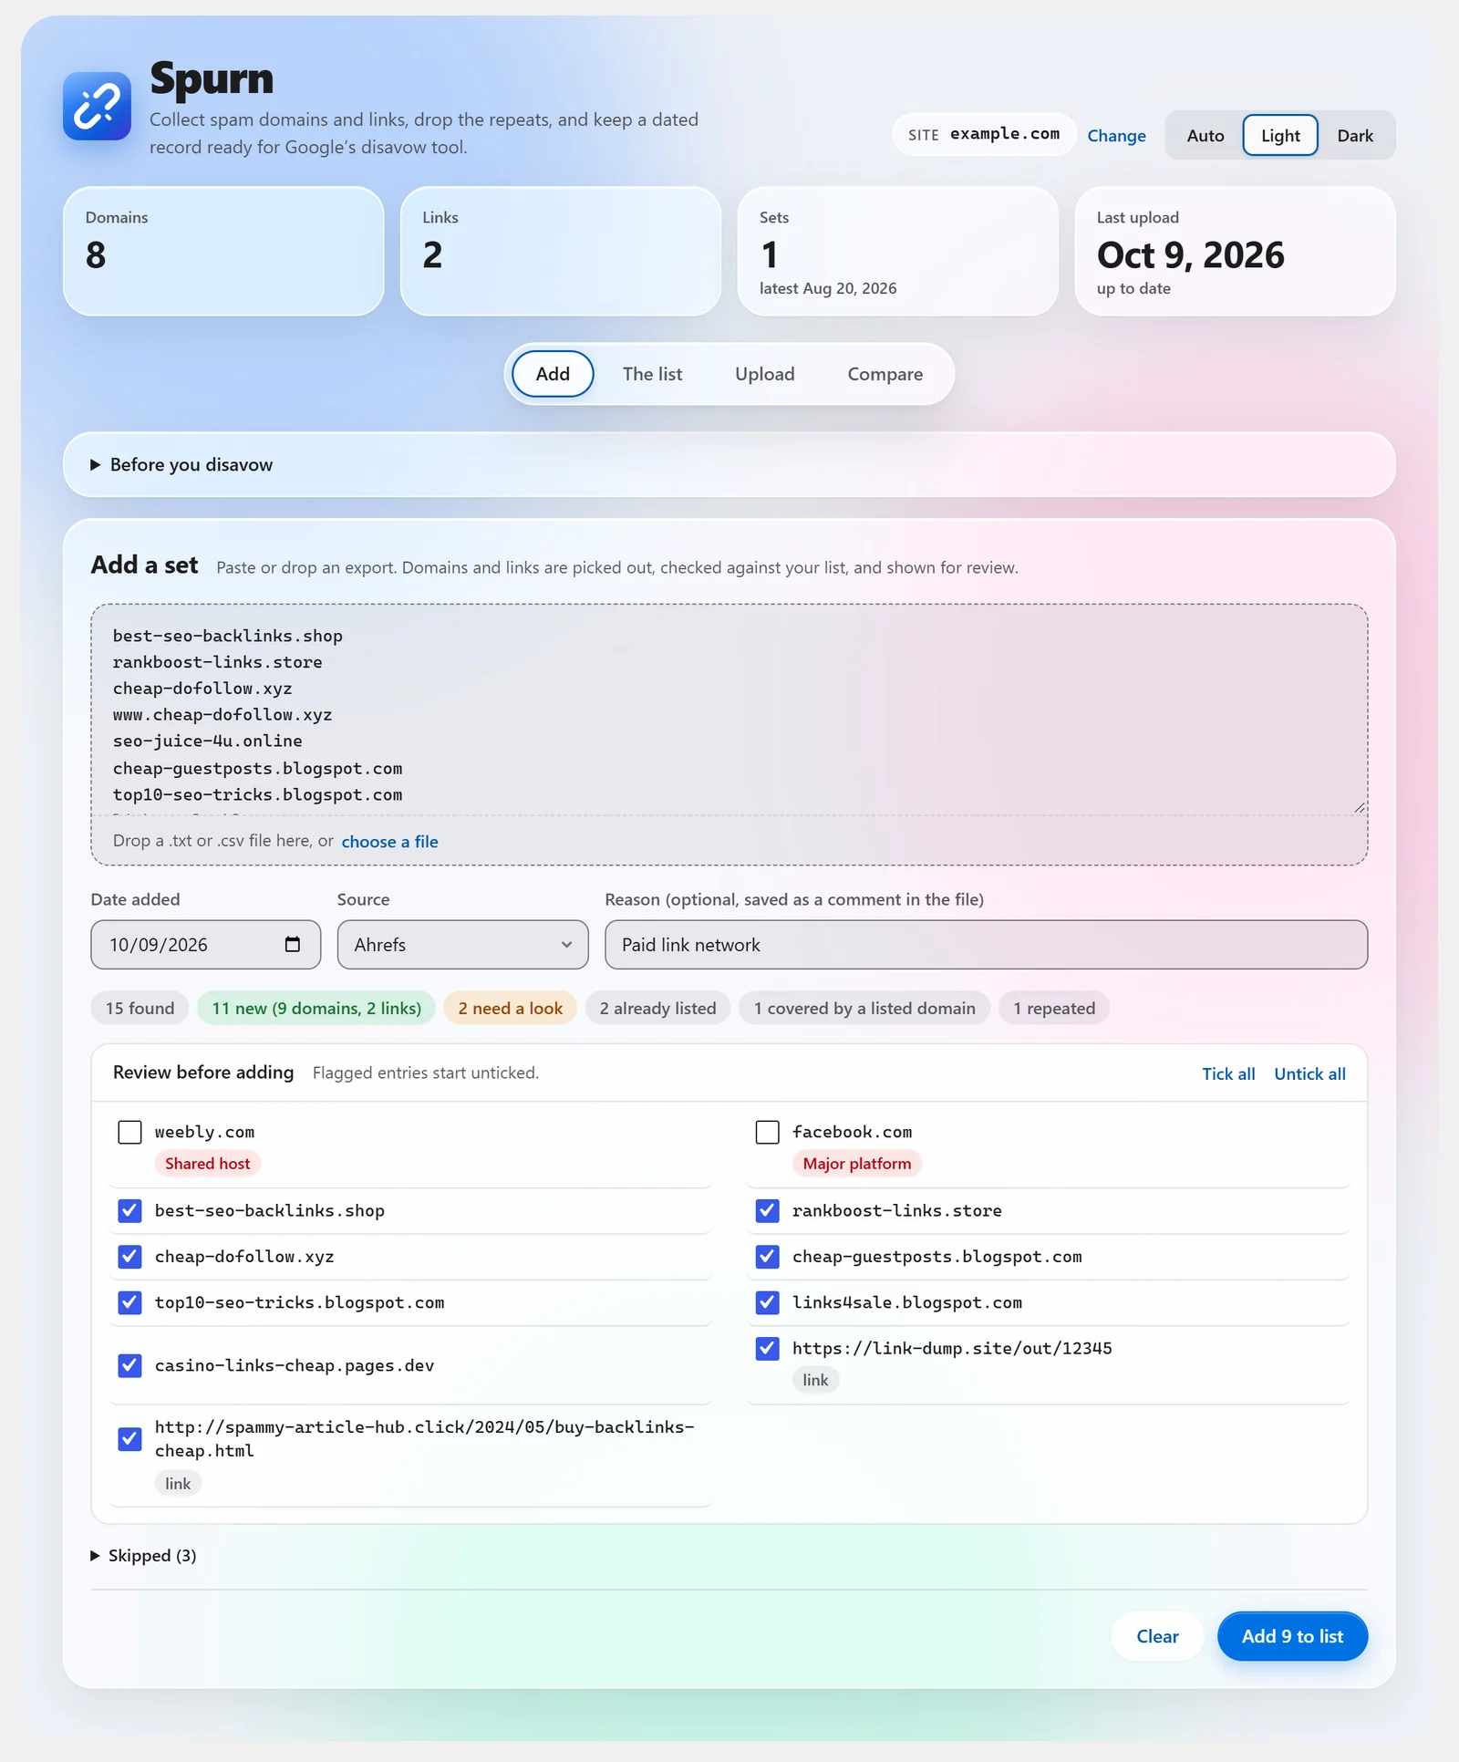1459x1762 pixels.
Task: Click the choose a file link
Action: (x=389, y=842)
